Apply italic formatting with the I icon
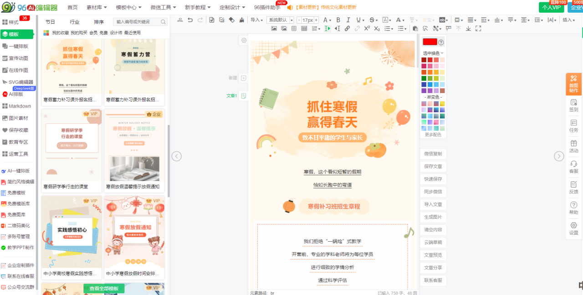 tap(348, 20)
